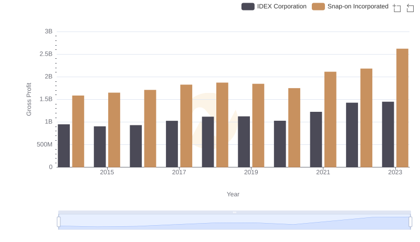Click inside the data zoom range area
The height and width of the screenshot is (242, 420).
[x=234, y=222]
